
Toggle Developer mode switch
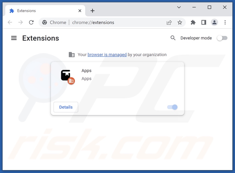[222, 38]
